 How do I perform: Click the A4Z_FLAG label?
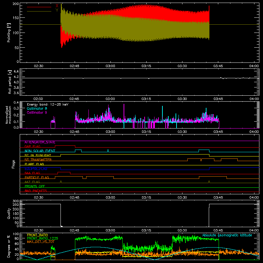click(x=32, y=182)
